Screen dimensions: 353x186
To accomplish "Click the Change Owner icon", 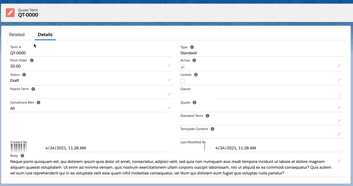I will point(339,96).
